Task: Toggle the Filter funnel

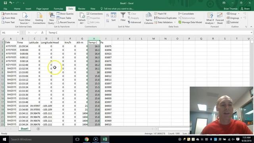Action: point(123,17)
